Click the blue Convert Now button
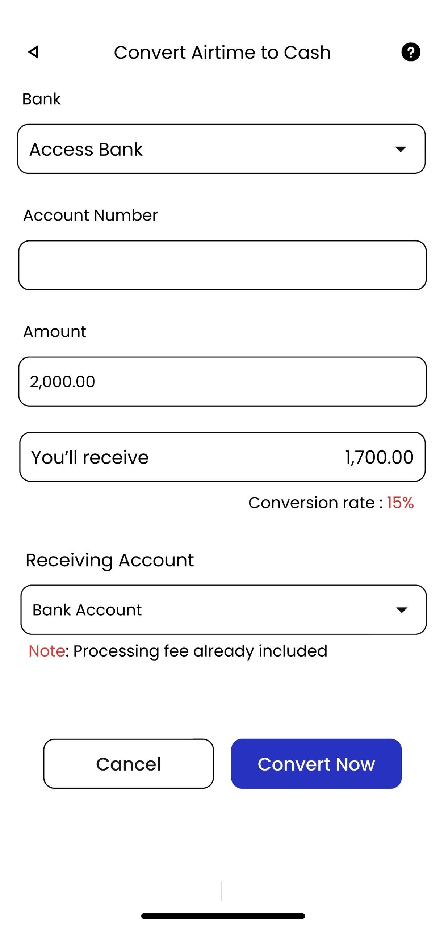This screenshot has width=444, height=927. pyautogui.click(x=316, y=764)
